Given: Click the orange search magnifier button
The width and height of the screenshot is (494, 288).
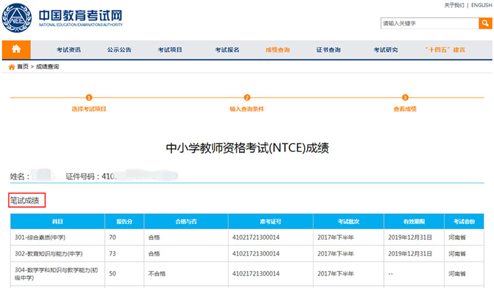Looking at the screenshot, I should pyautogui.click(x=485, y=23).
